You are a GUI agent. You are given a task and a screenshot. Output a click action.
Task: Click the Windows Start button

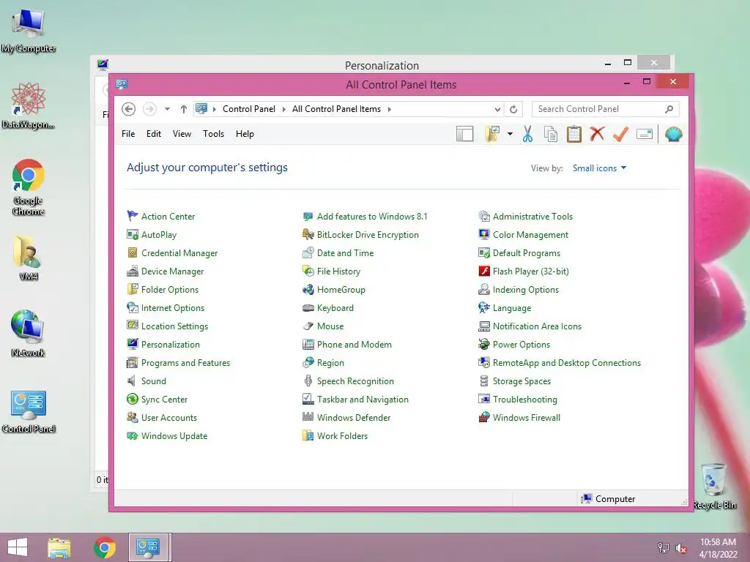(x=18, y=547)
